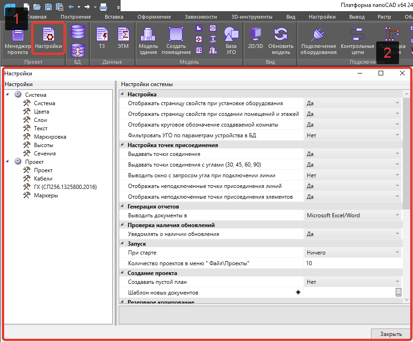413x342 pixels.
Task: Click Обновить модель icon
Action: [281, 40]
